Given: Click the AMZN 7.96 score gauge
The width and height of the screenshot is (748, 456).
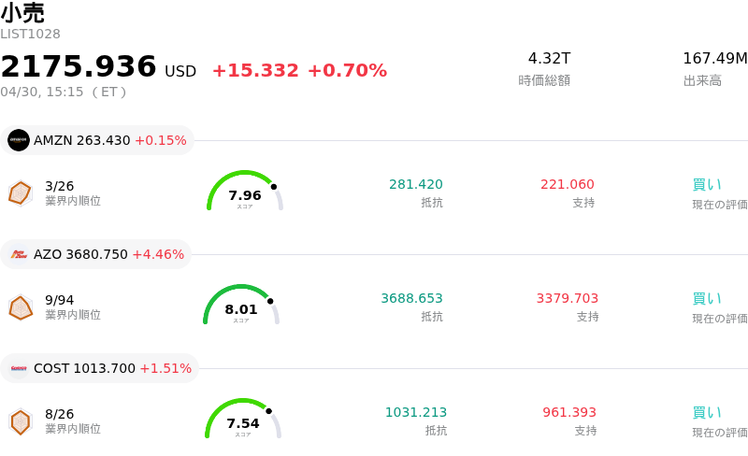Looking at the screenshot, I should (x=245, y=192).
